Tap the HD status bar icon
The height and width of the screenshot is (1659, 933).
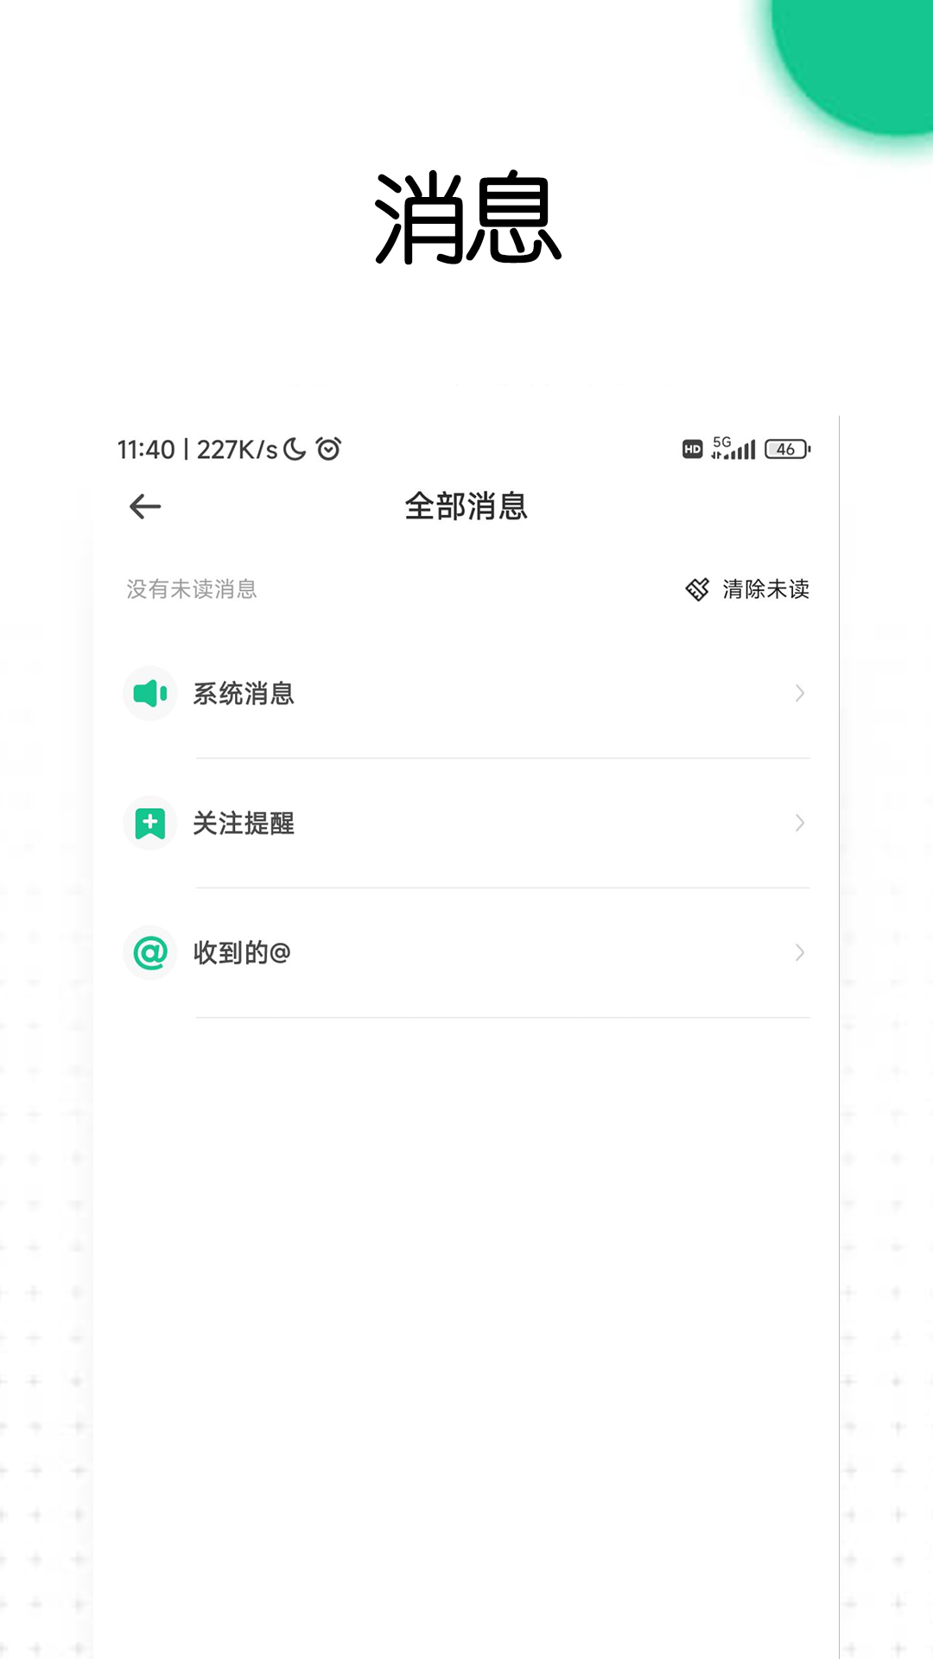coord(692,449)
